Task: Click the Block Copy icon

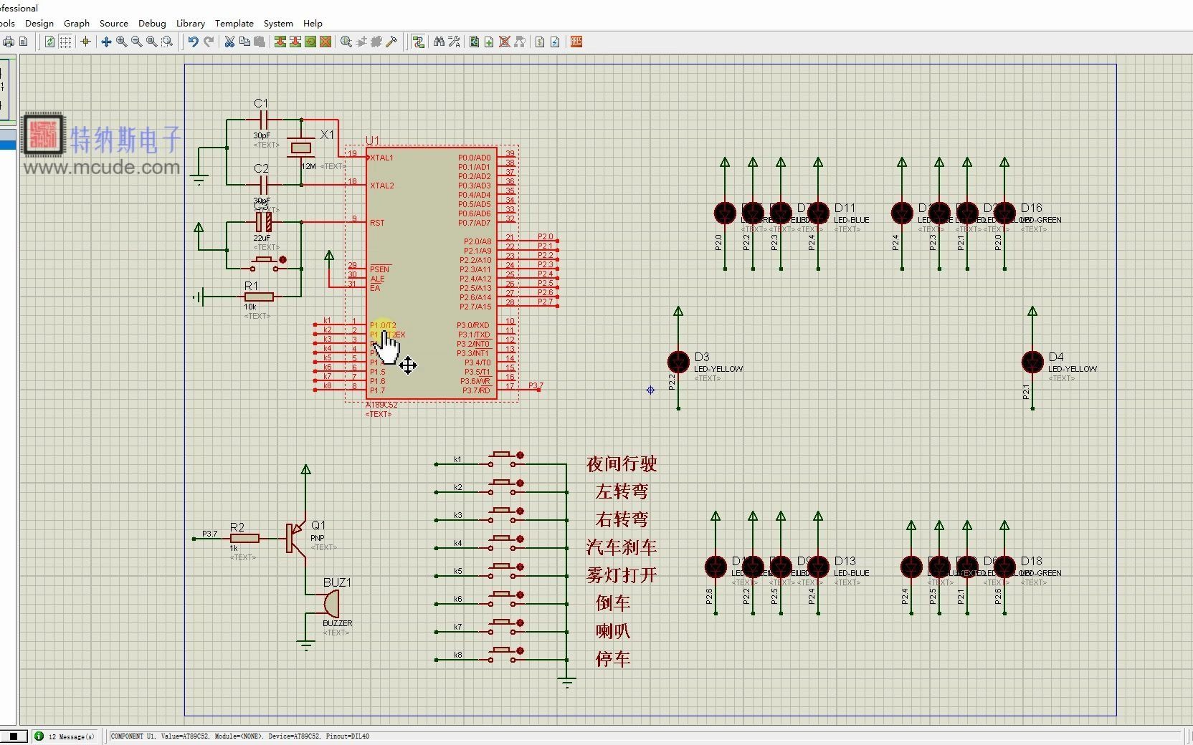Action: [280, 42]
